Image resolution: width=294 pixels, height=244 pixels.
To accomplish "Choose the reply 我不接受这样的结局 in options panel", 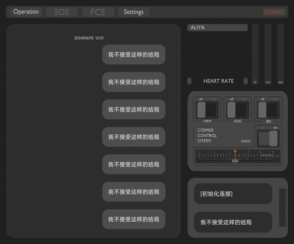I will coord(233,222).
